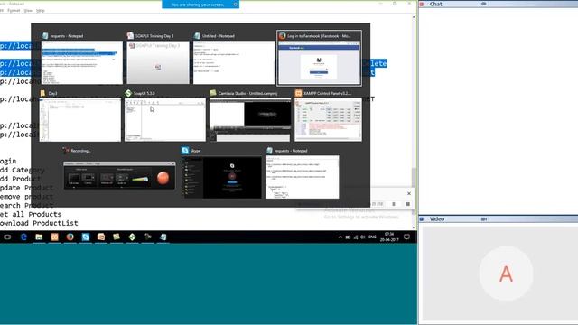The height and width of the screenshot is (325, 578).
Task: Click the SOAPUI Training PowerPoint icon in switcher
Action: pyautogui.click(x=130, y=36)
